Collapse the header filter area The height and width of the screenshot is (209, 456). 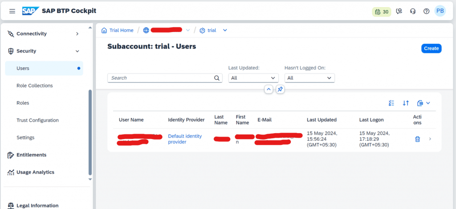269,90
